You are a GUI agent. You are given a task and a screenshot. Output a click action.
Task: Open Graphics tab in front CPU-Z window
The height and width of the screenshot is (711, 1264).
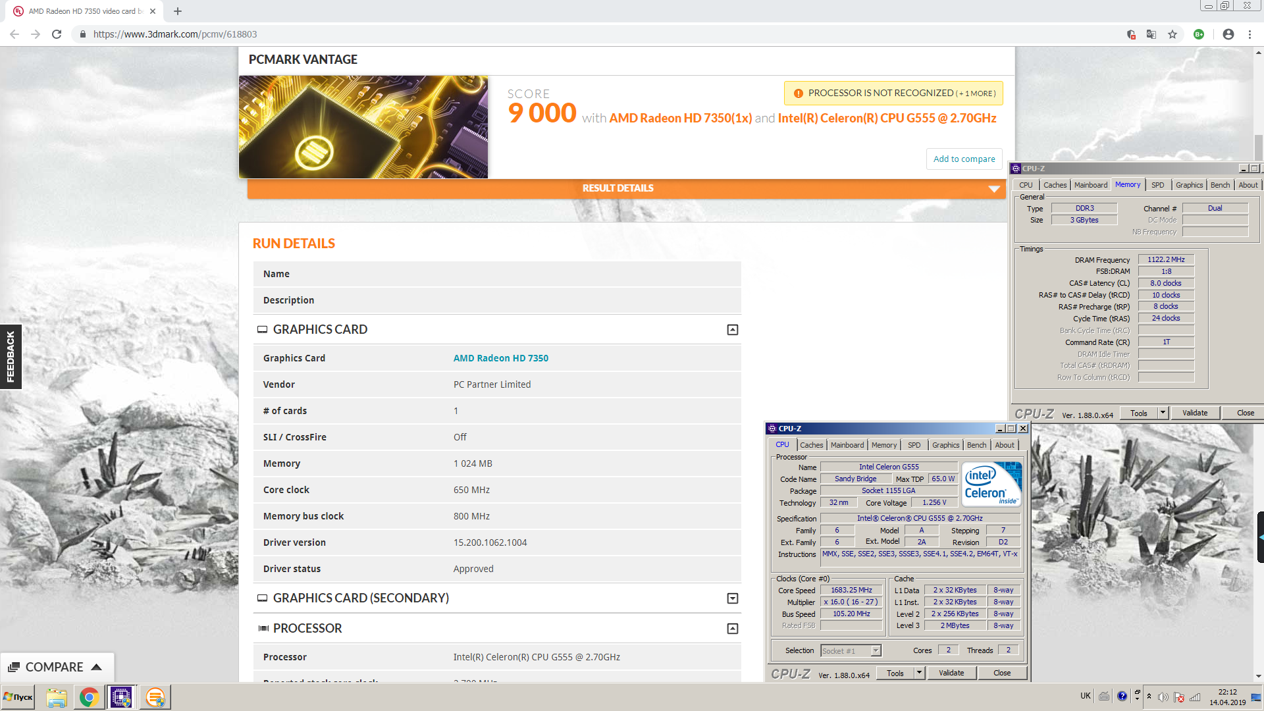coord(946,445)
